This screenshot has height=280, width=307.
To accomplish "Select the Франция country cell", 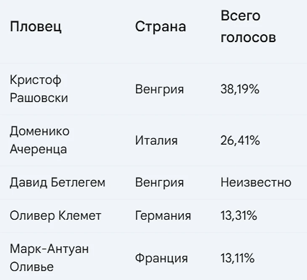I will point(161,258).
